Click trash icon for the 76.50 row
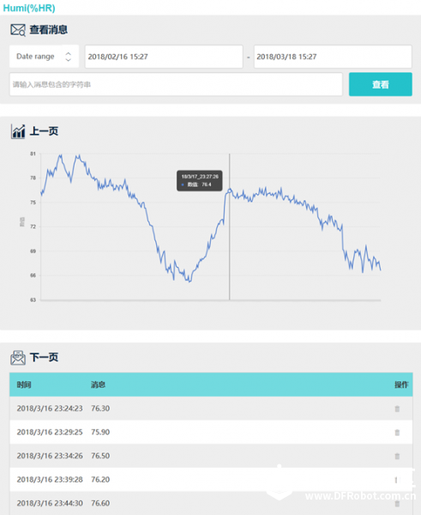Viewport: 421px width, 515px height. [x=397, y=456]
